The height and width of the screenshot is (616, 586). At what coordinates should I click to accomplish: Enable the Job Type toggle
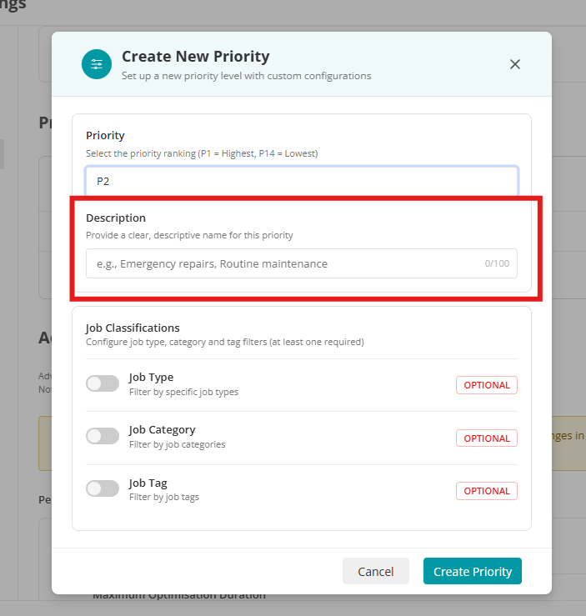tap(103, 383)
